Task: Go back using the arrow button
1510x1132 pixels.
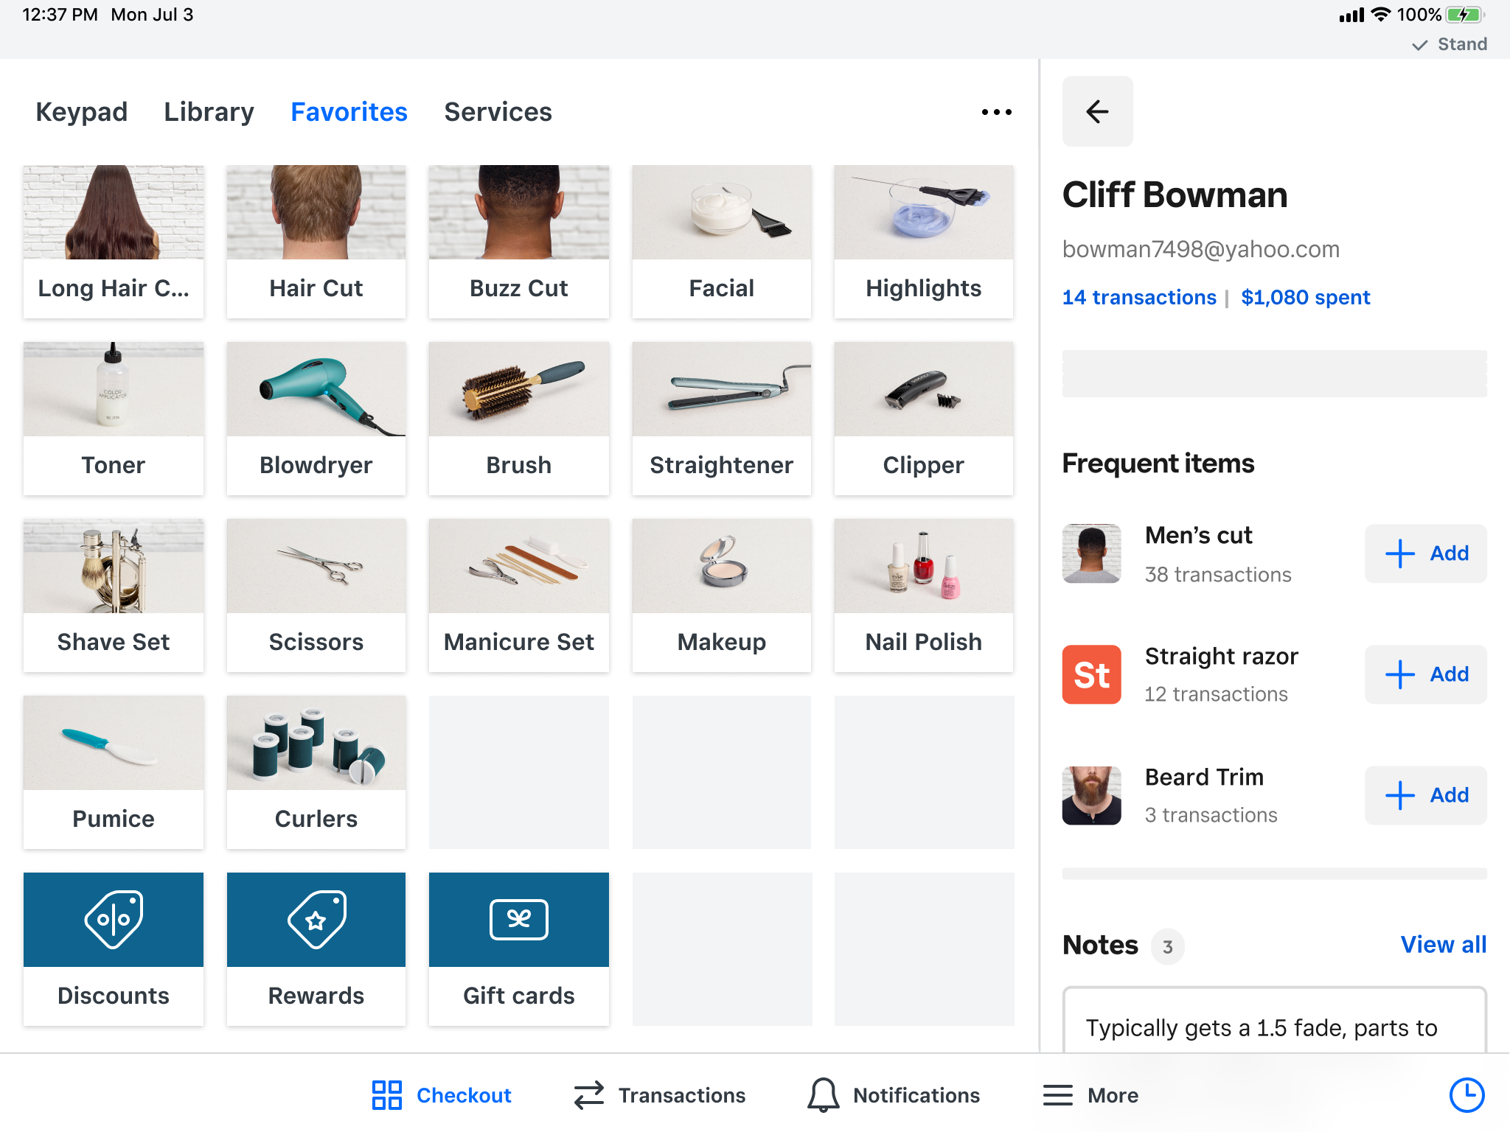Action: [x=1097, y=111]
